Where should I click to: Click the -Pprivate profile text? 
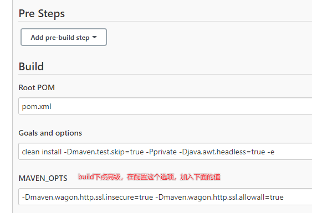[161, 152]
